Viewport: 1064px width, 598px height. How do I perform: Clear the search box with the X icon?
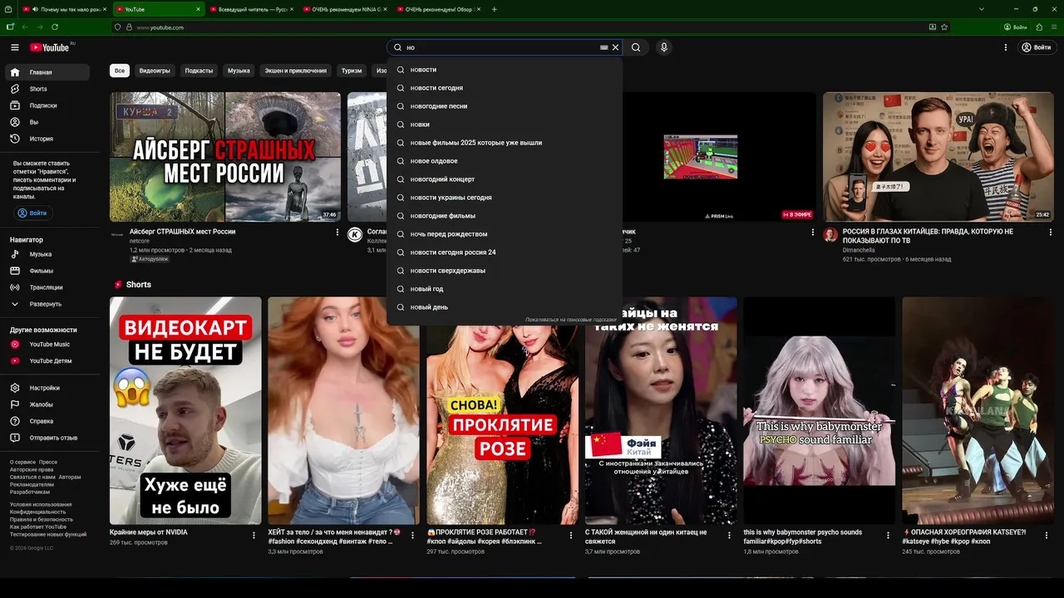[616, 47]
